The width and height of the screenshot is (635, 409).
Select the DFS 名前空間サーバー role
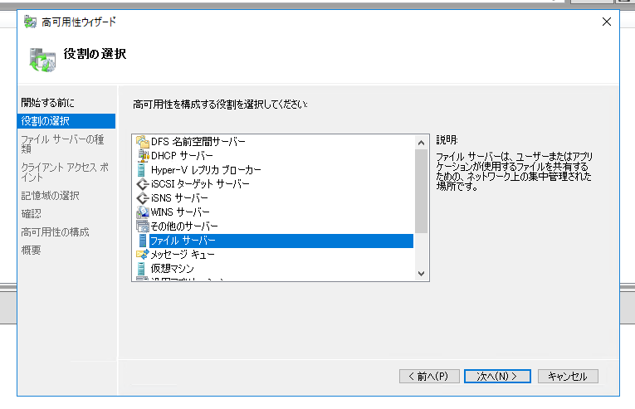(x=198, y=142)
